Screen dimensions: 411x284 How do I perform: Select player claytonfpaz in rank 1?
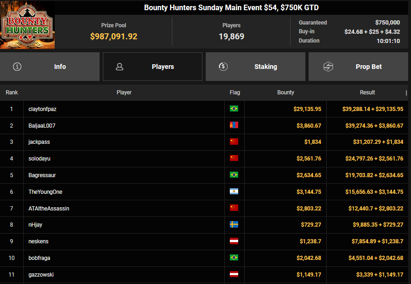43,109
